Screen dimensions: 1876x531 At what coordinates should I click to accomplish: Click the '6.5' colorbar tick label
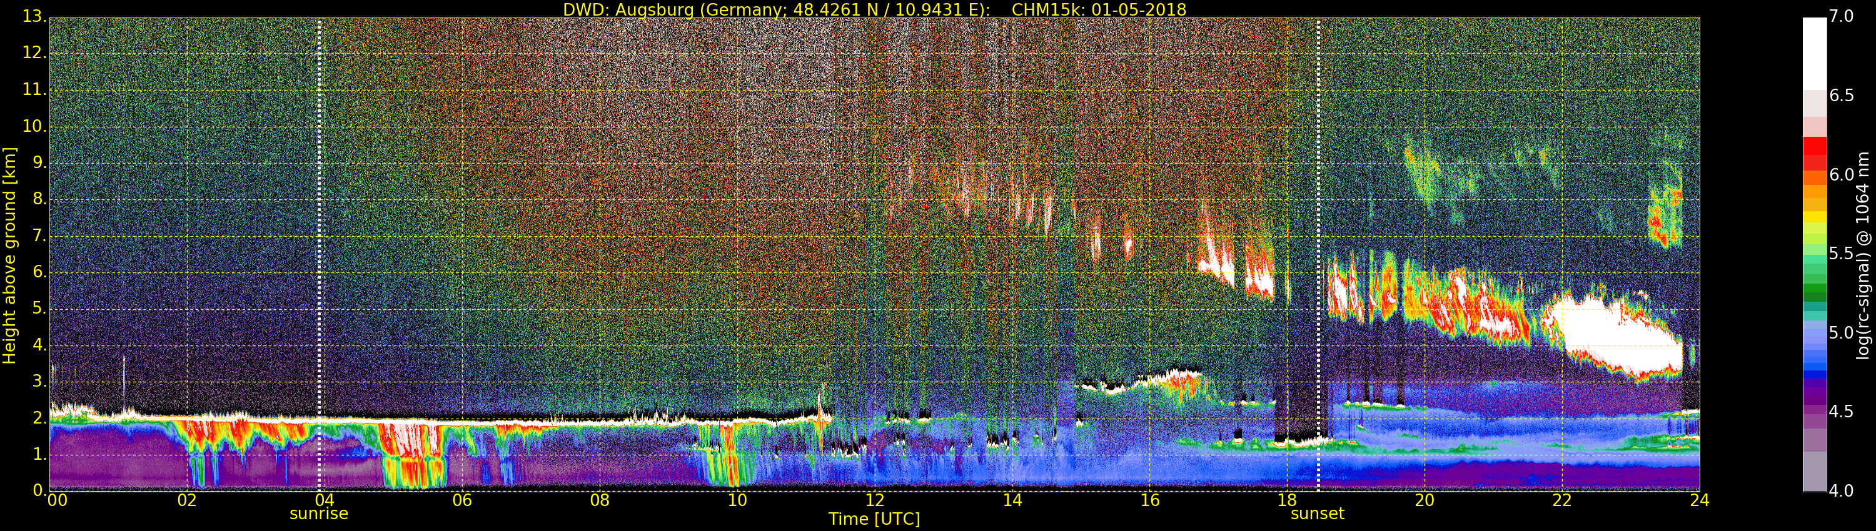point(1842,96)
